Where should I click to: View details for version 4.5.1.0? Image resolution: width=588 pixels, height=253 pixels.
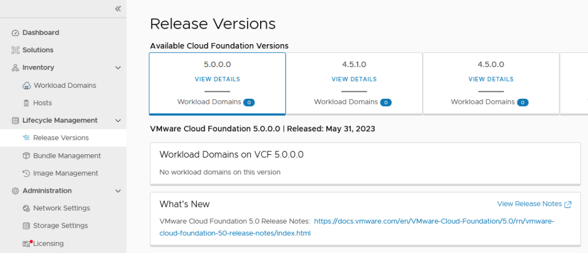(x=354, y=79)
